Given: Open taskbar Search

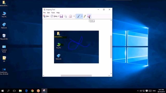Looking at the screenshot, I should tap(8, 91).
